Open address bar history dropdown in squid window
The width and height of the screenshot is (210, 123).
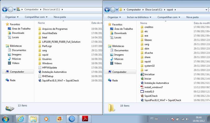206,10
